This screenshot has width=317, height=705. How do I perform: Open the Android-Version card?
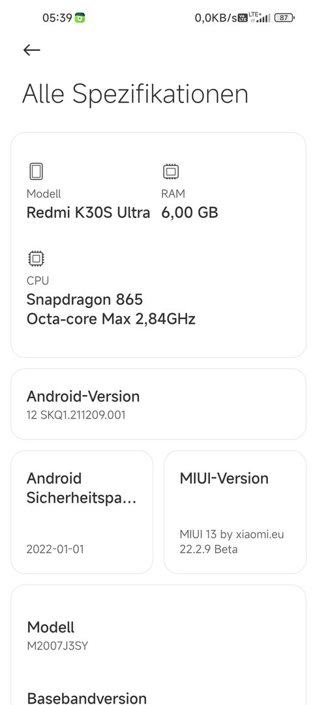(x=158, y=404)
